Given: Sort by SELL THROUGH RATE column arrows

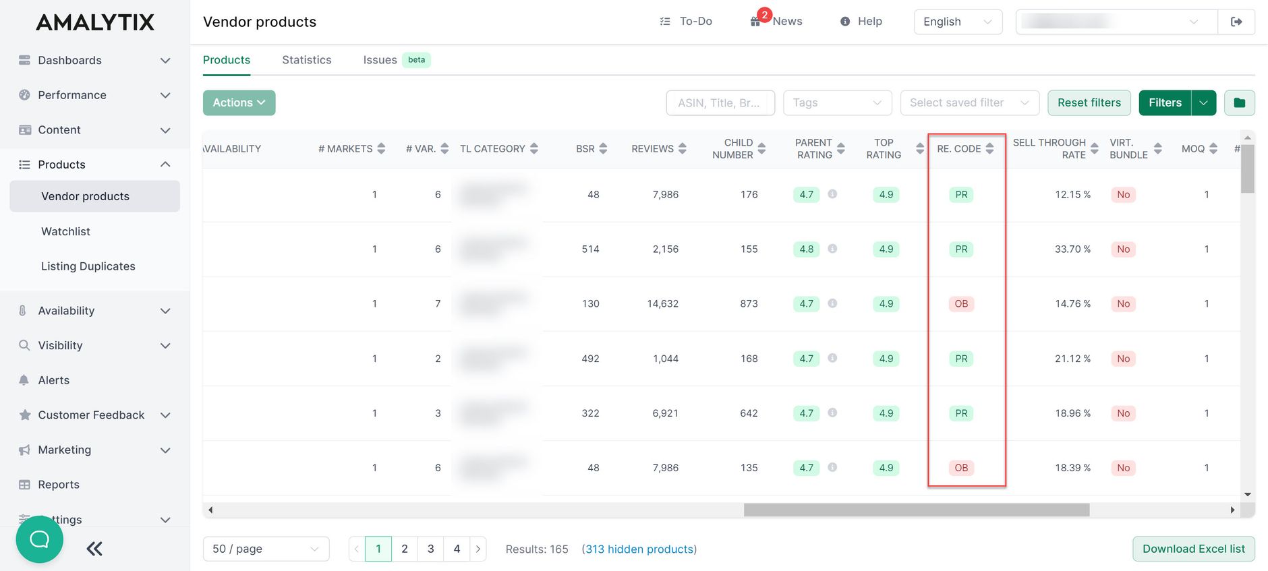Looking at the screenshot, I should 1095,148.
